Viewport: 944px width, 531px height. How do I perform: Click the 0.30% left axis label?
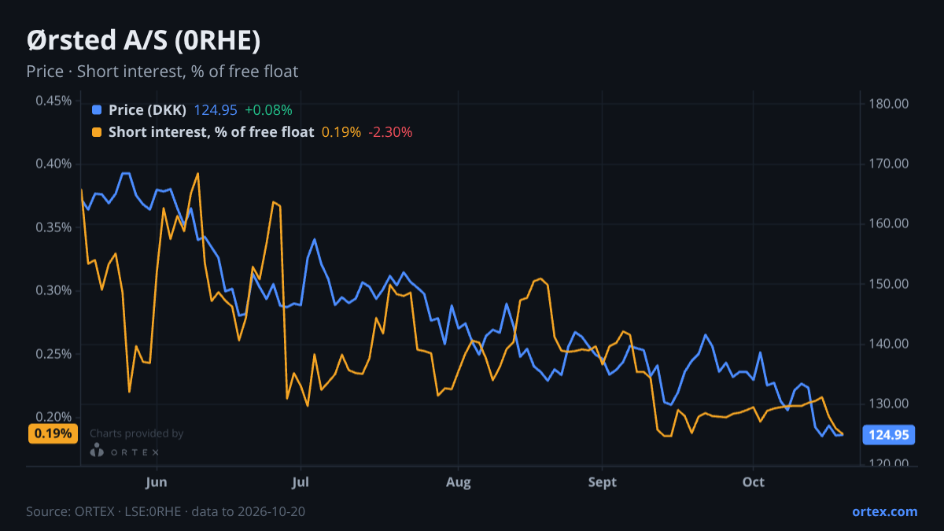[53, 290]
